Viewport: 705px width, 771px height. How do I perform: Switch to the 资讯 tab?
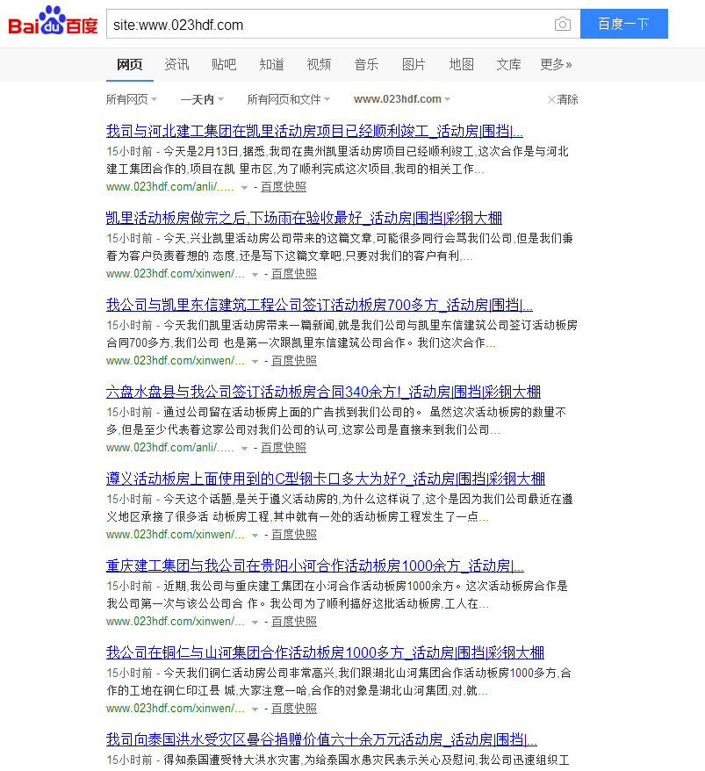tap(176, 64)
